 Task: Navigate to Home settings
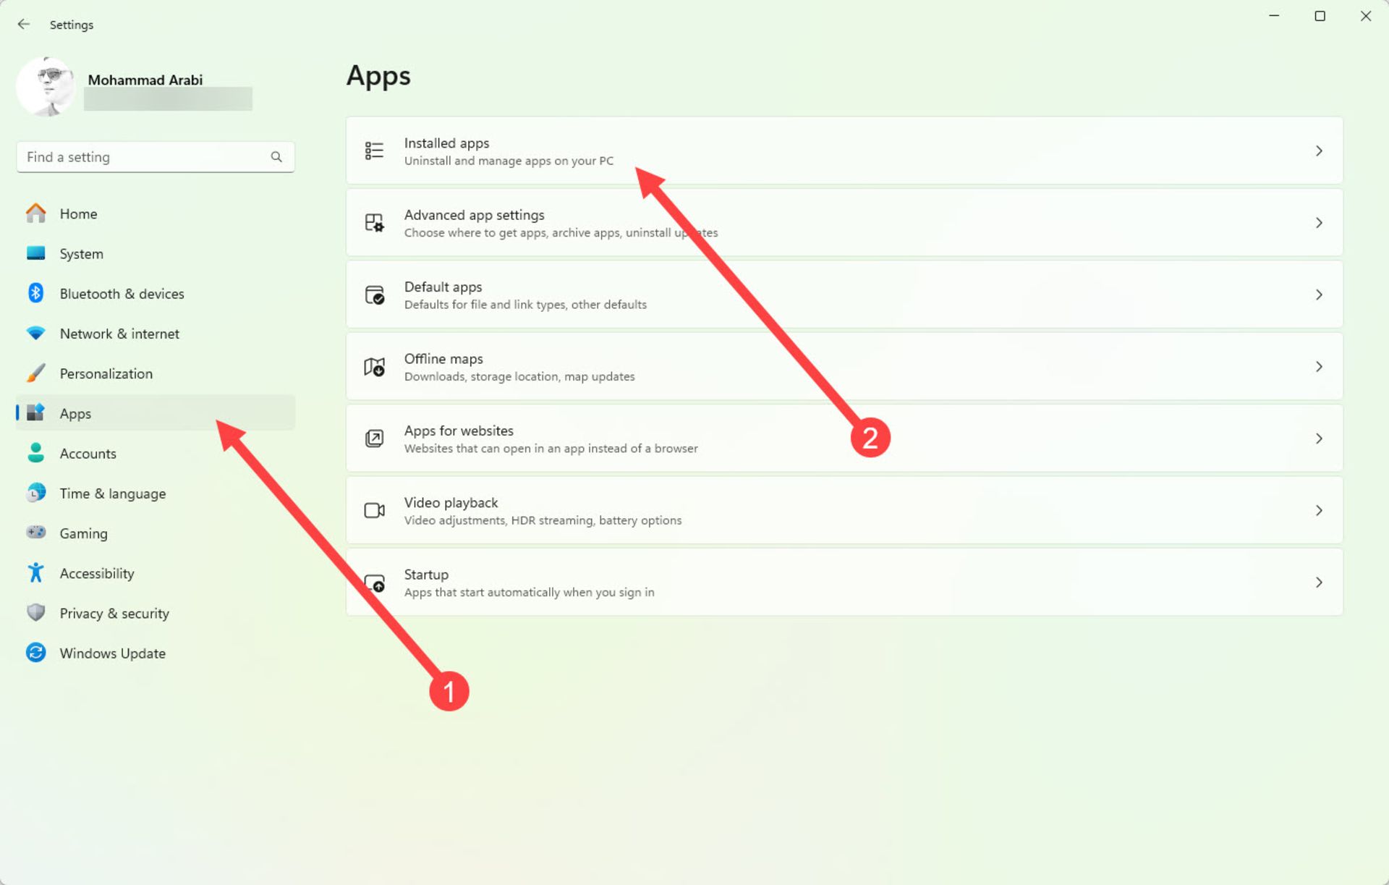point(79,213)
